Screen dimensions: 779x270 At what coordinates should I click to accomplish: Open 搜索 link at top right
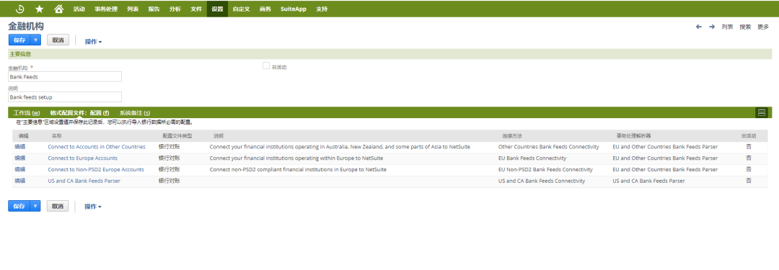tap(745, 27)
